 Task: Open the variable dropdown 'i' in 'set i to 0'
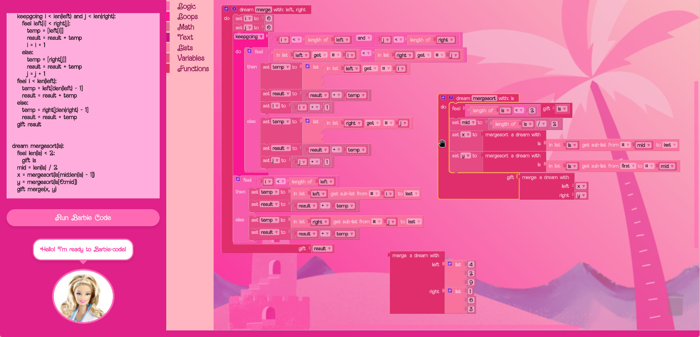(x=248, y=18)
